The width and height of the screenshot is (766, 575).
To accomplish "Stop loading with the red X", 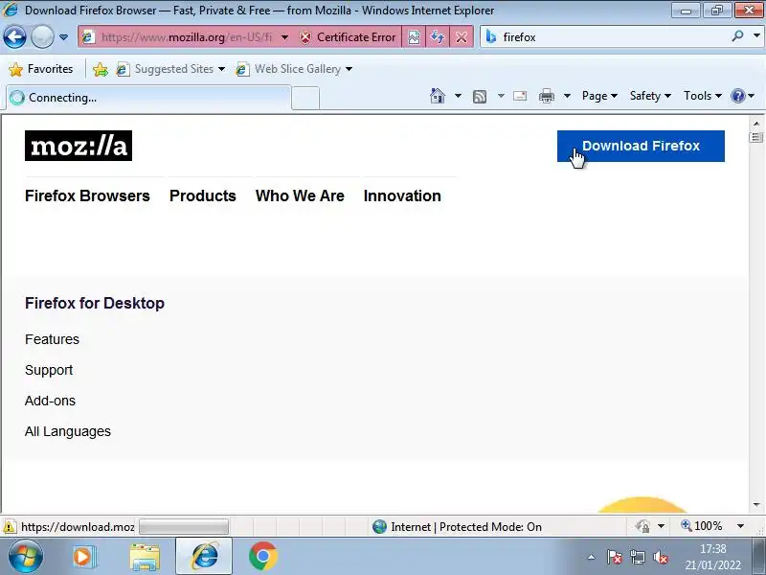I will click(x=461, y=37).
